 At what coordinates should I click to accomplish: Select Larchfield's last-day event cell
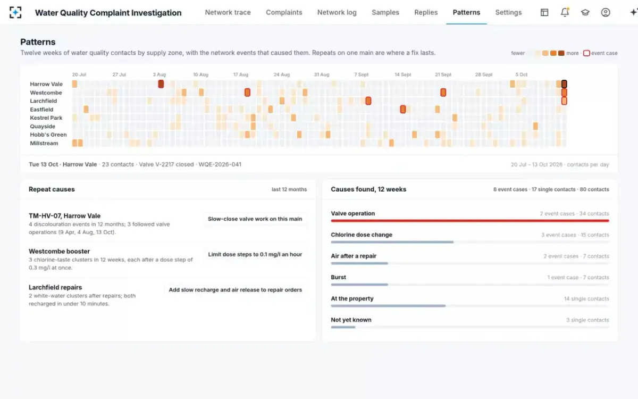pos(564,101)
